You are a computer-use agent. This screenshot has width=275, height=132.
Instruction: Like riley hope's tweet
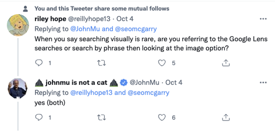(162, 63)
